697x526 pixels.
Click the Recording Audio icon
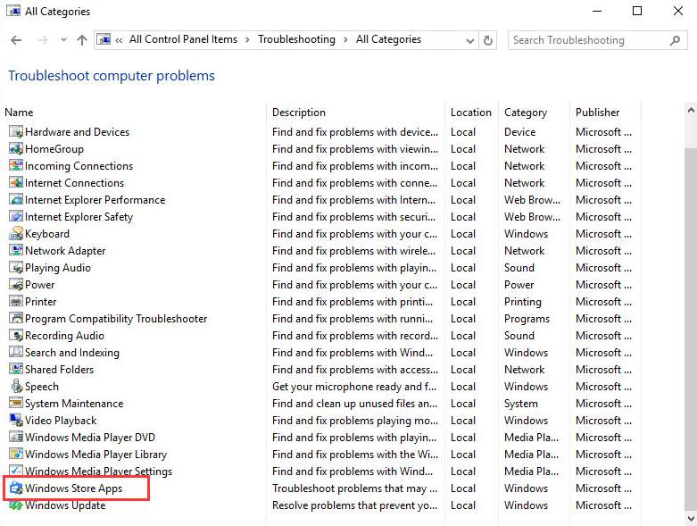click(16, 335)
